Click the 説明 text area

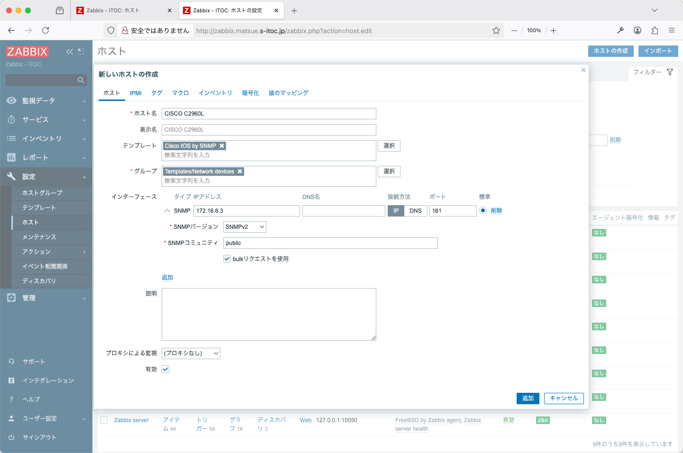point(269,314)
